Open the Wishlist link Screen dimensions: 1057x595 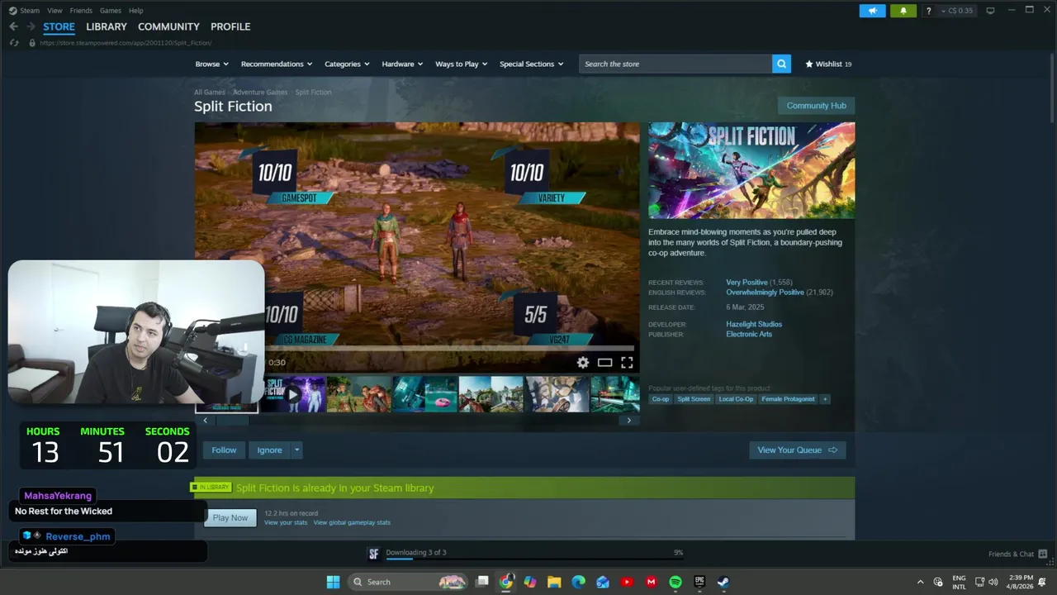828,64
